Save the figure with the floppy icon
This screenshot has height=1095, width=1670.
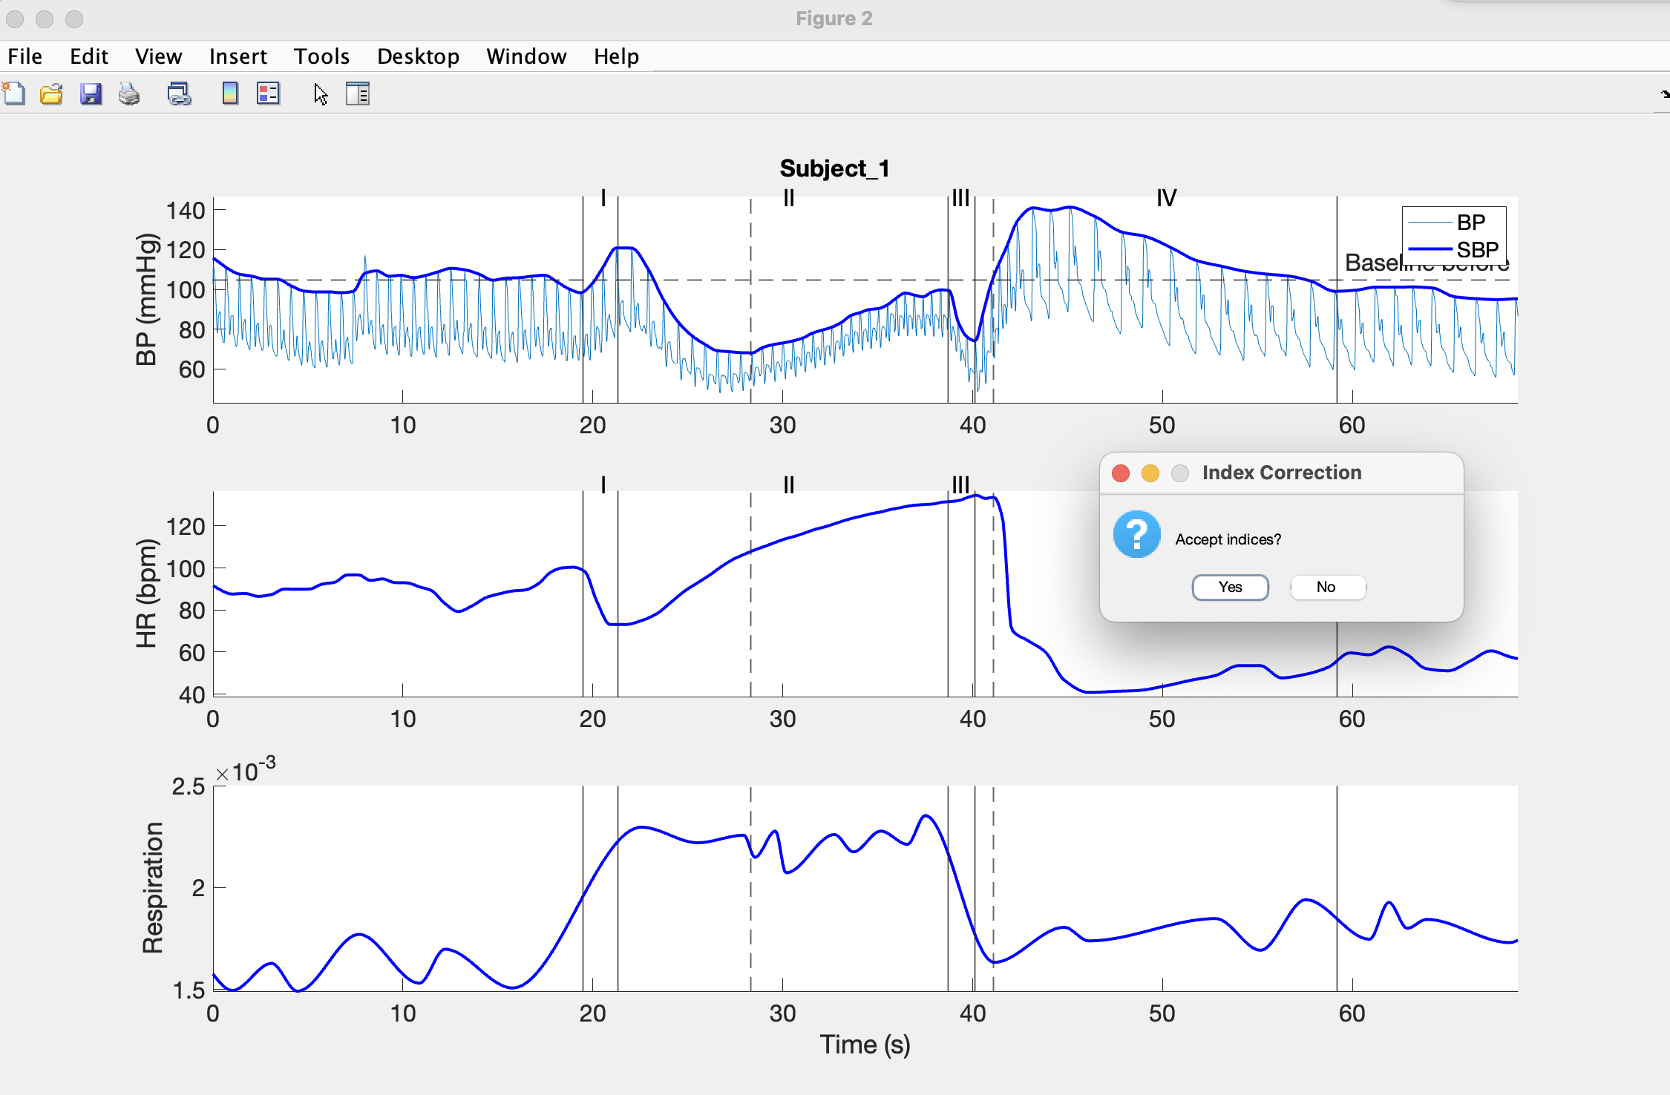(91, 94)
